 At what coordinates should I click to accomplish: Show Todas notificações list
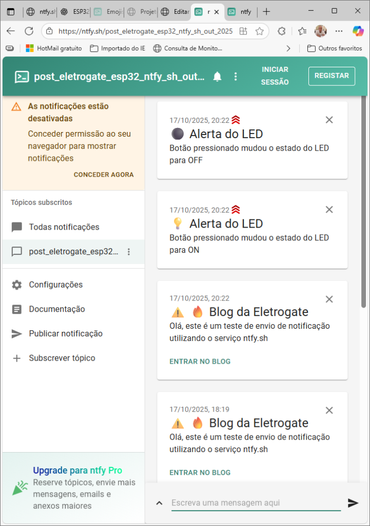[64, 227]
